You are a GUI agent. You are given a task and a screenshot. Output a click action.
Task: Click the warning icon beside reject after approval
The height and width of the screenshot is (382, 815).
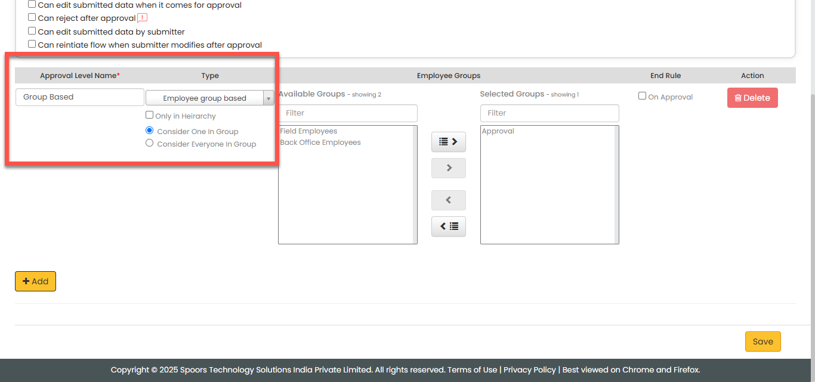tap(142, 18)
